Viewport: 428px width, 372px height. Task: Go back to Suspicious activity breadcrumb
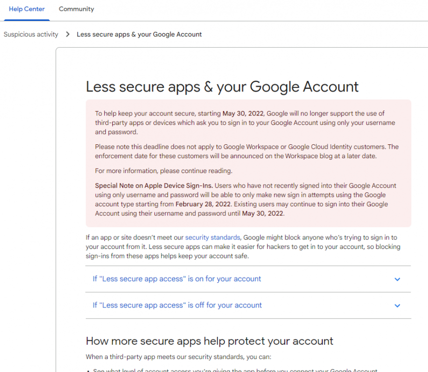point(31,34)
